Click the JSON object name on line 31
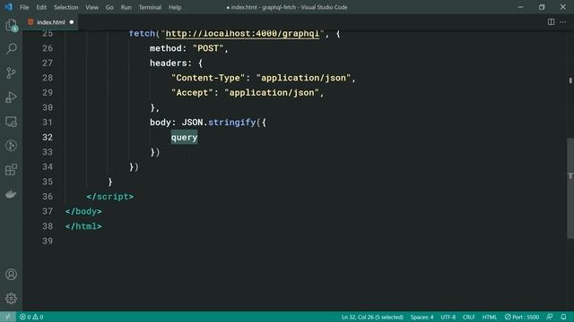The width and height of the screenshot is (574, 322). pyautogui.click(x=192, y=123)
